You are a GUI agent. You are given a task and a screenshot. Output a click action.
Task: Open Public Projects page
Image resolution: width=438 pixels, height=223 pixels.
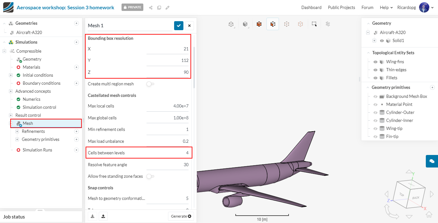341,7
